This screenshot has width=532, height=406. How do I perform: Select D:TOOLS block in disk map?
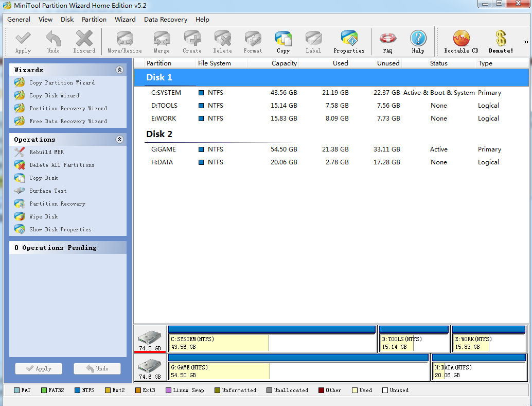pyautogui.click(x=414, y=339)
